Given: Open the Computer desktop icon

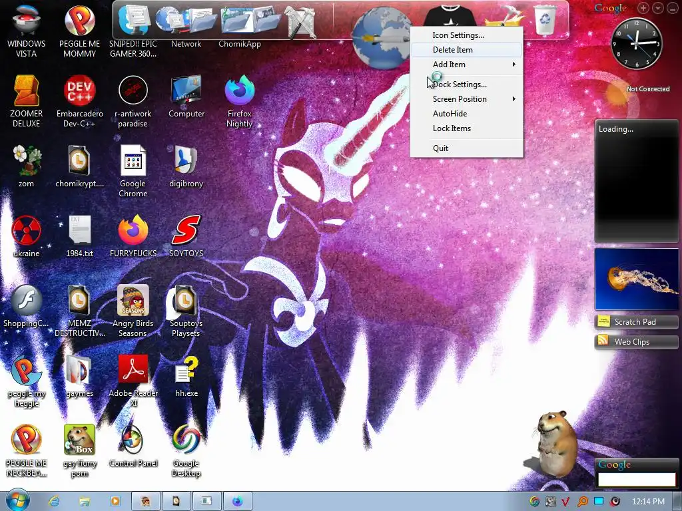Looking at the screenshot, I should tap(186, 96).
